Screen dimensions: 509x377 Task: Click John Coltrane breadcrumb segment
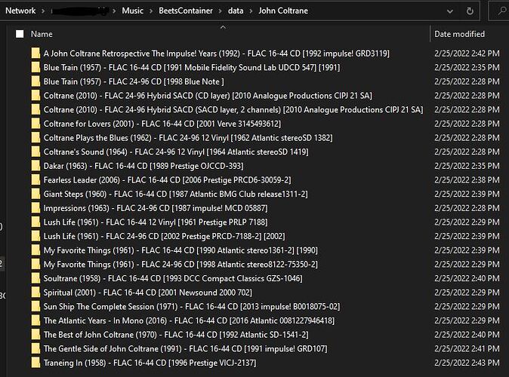click(283, 11)
